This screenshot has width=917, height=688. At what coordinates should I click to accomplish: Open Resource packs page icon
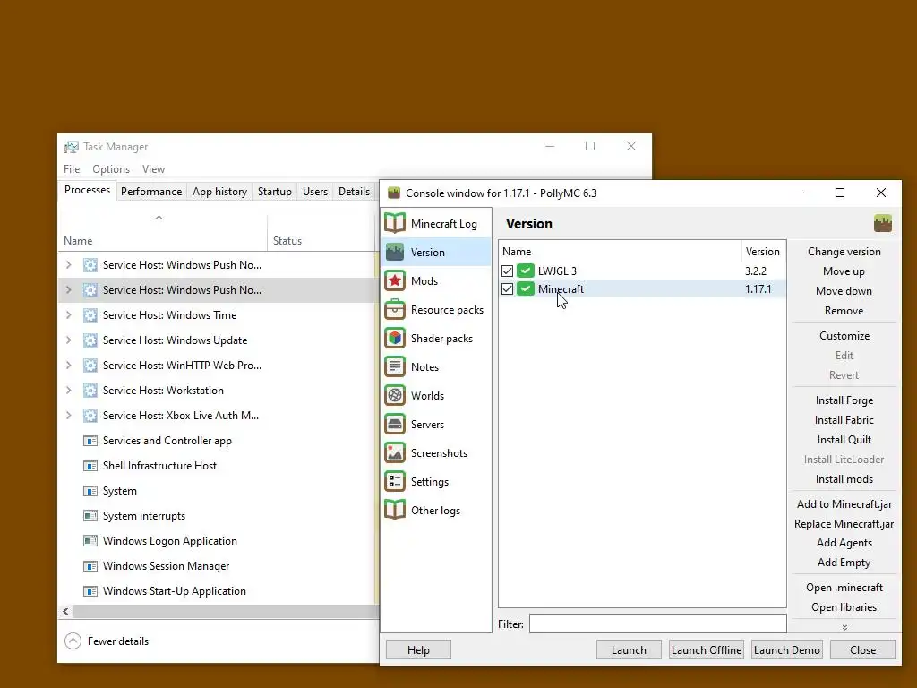click(395, 309)
